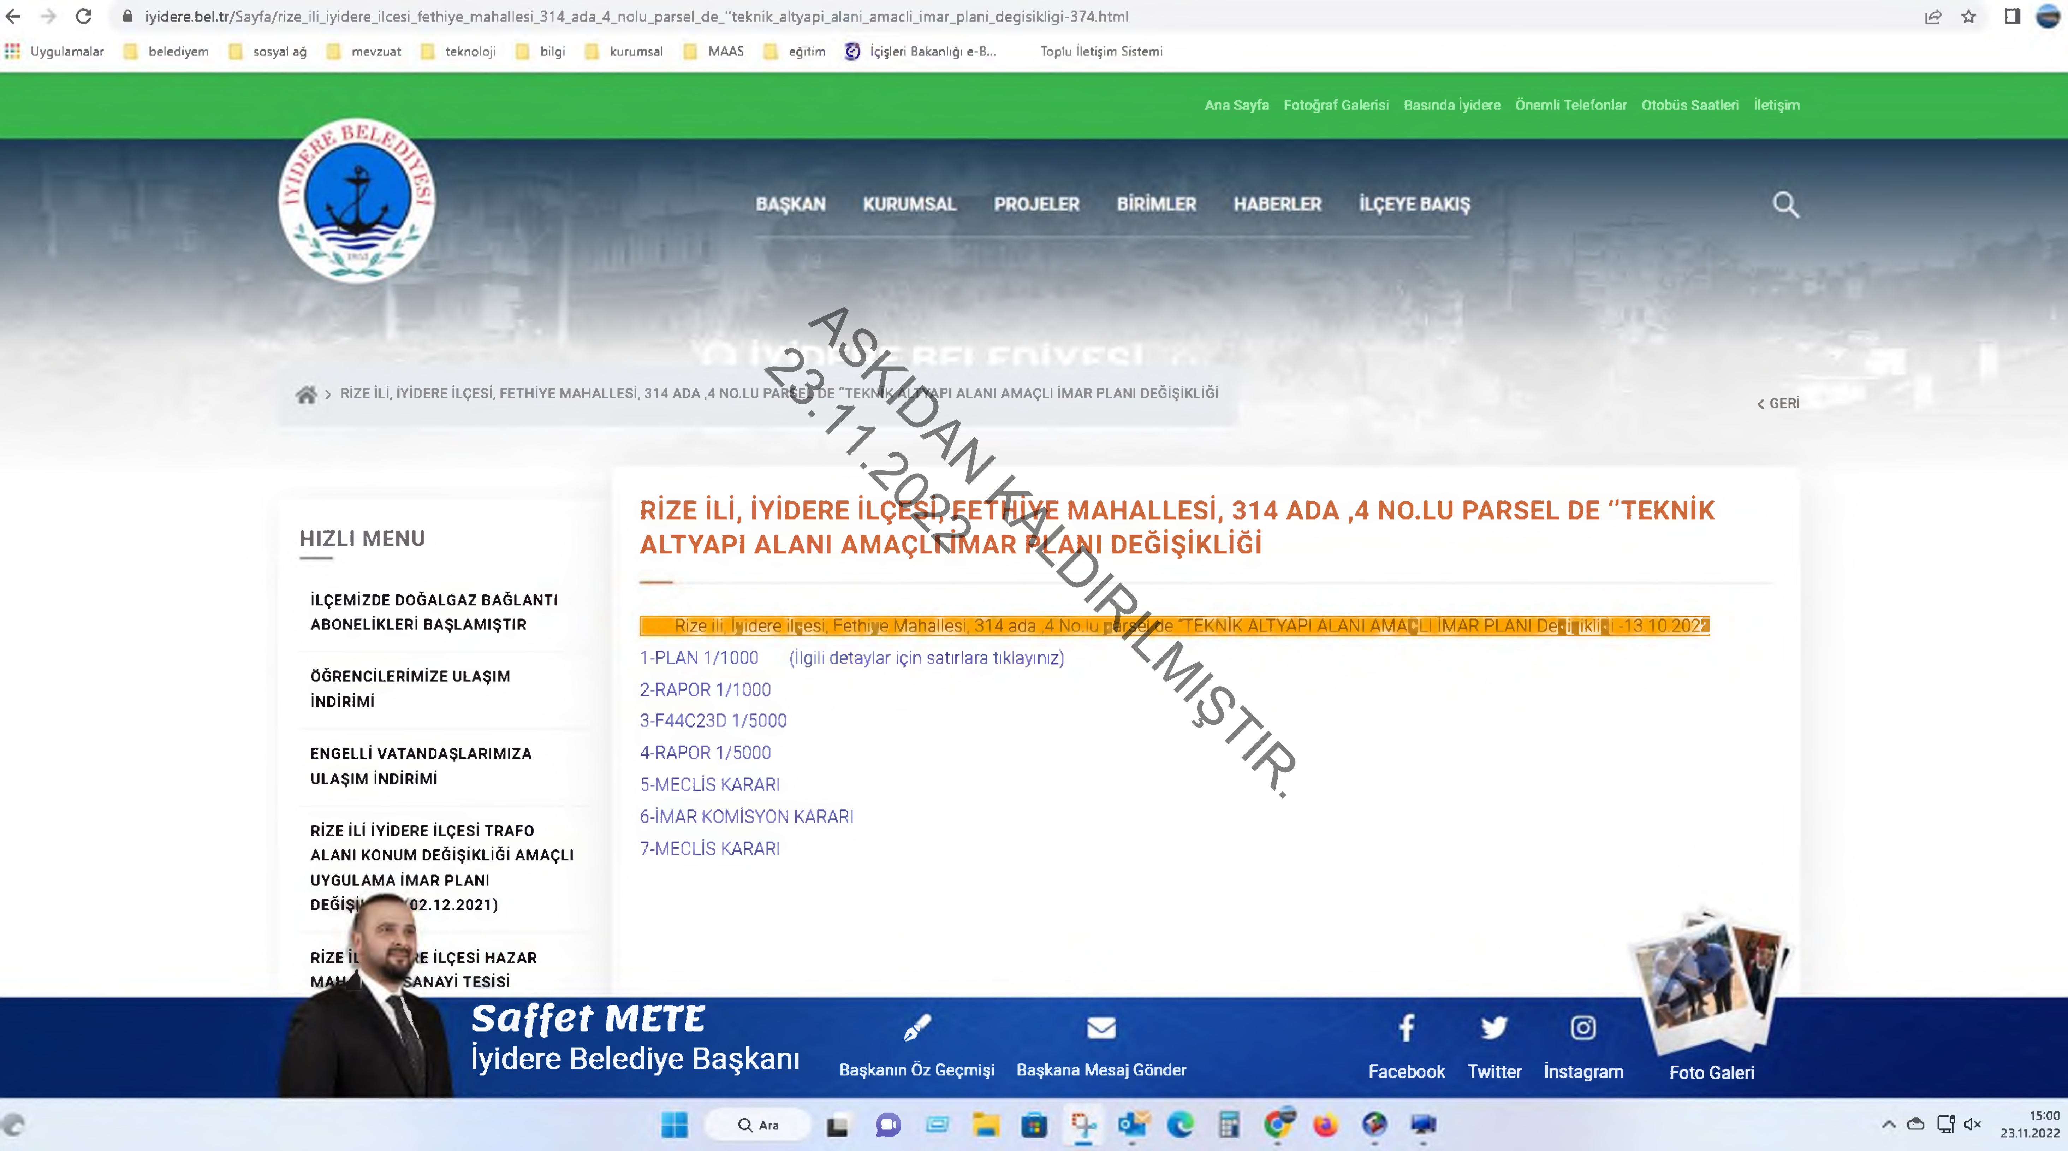Open the Instagram camera icon
The image size is (2068, 1151).
tap(1583, 1028)
